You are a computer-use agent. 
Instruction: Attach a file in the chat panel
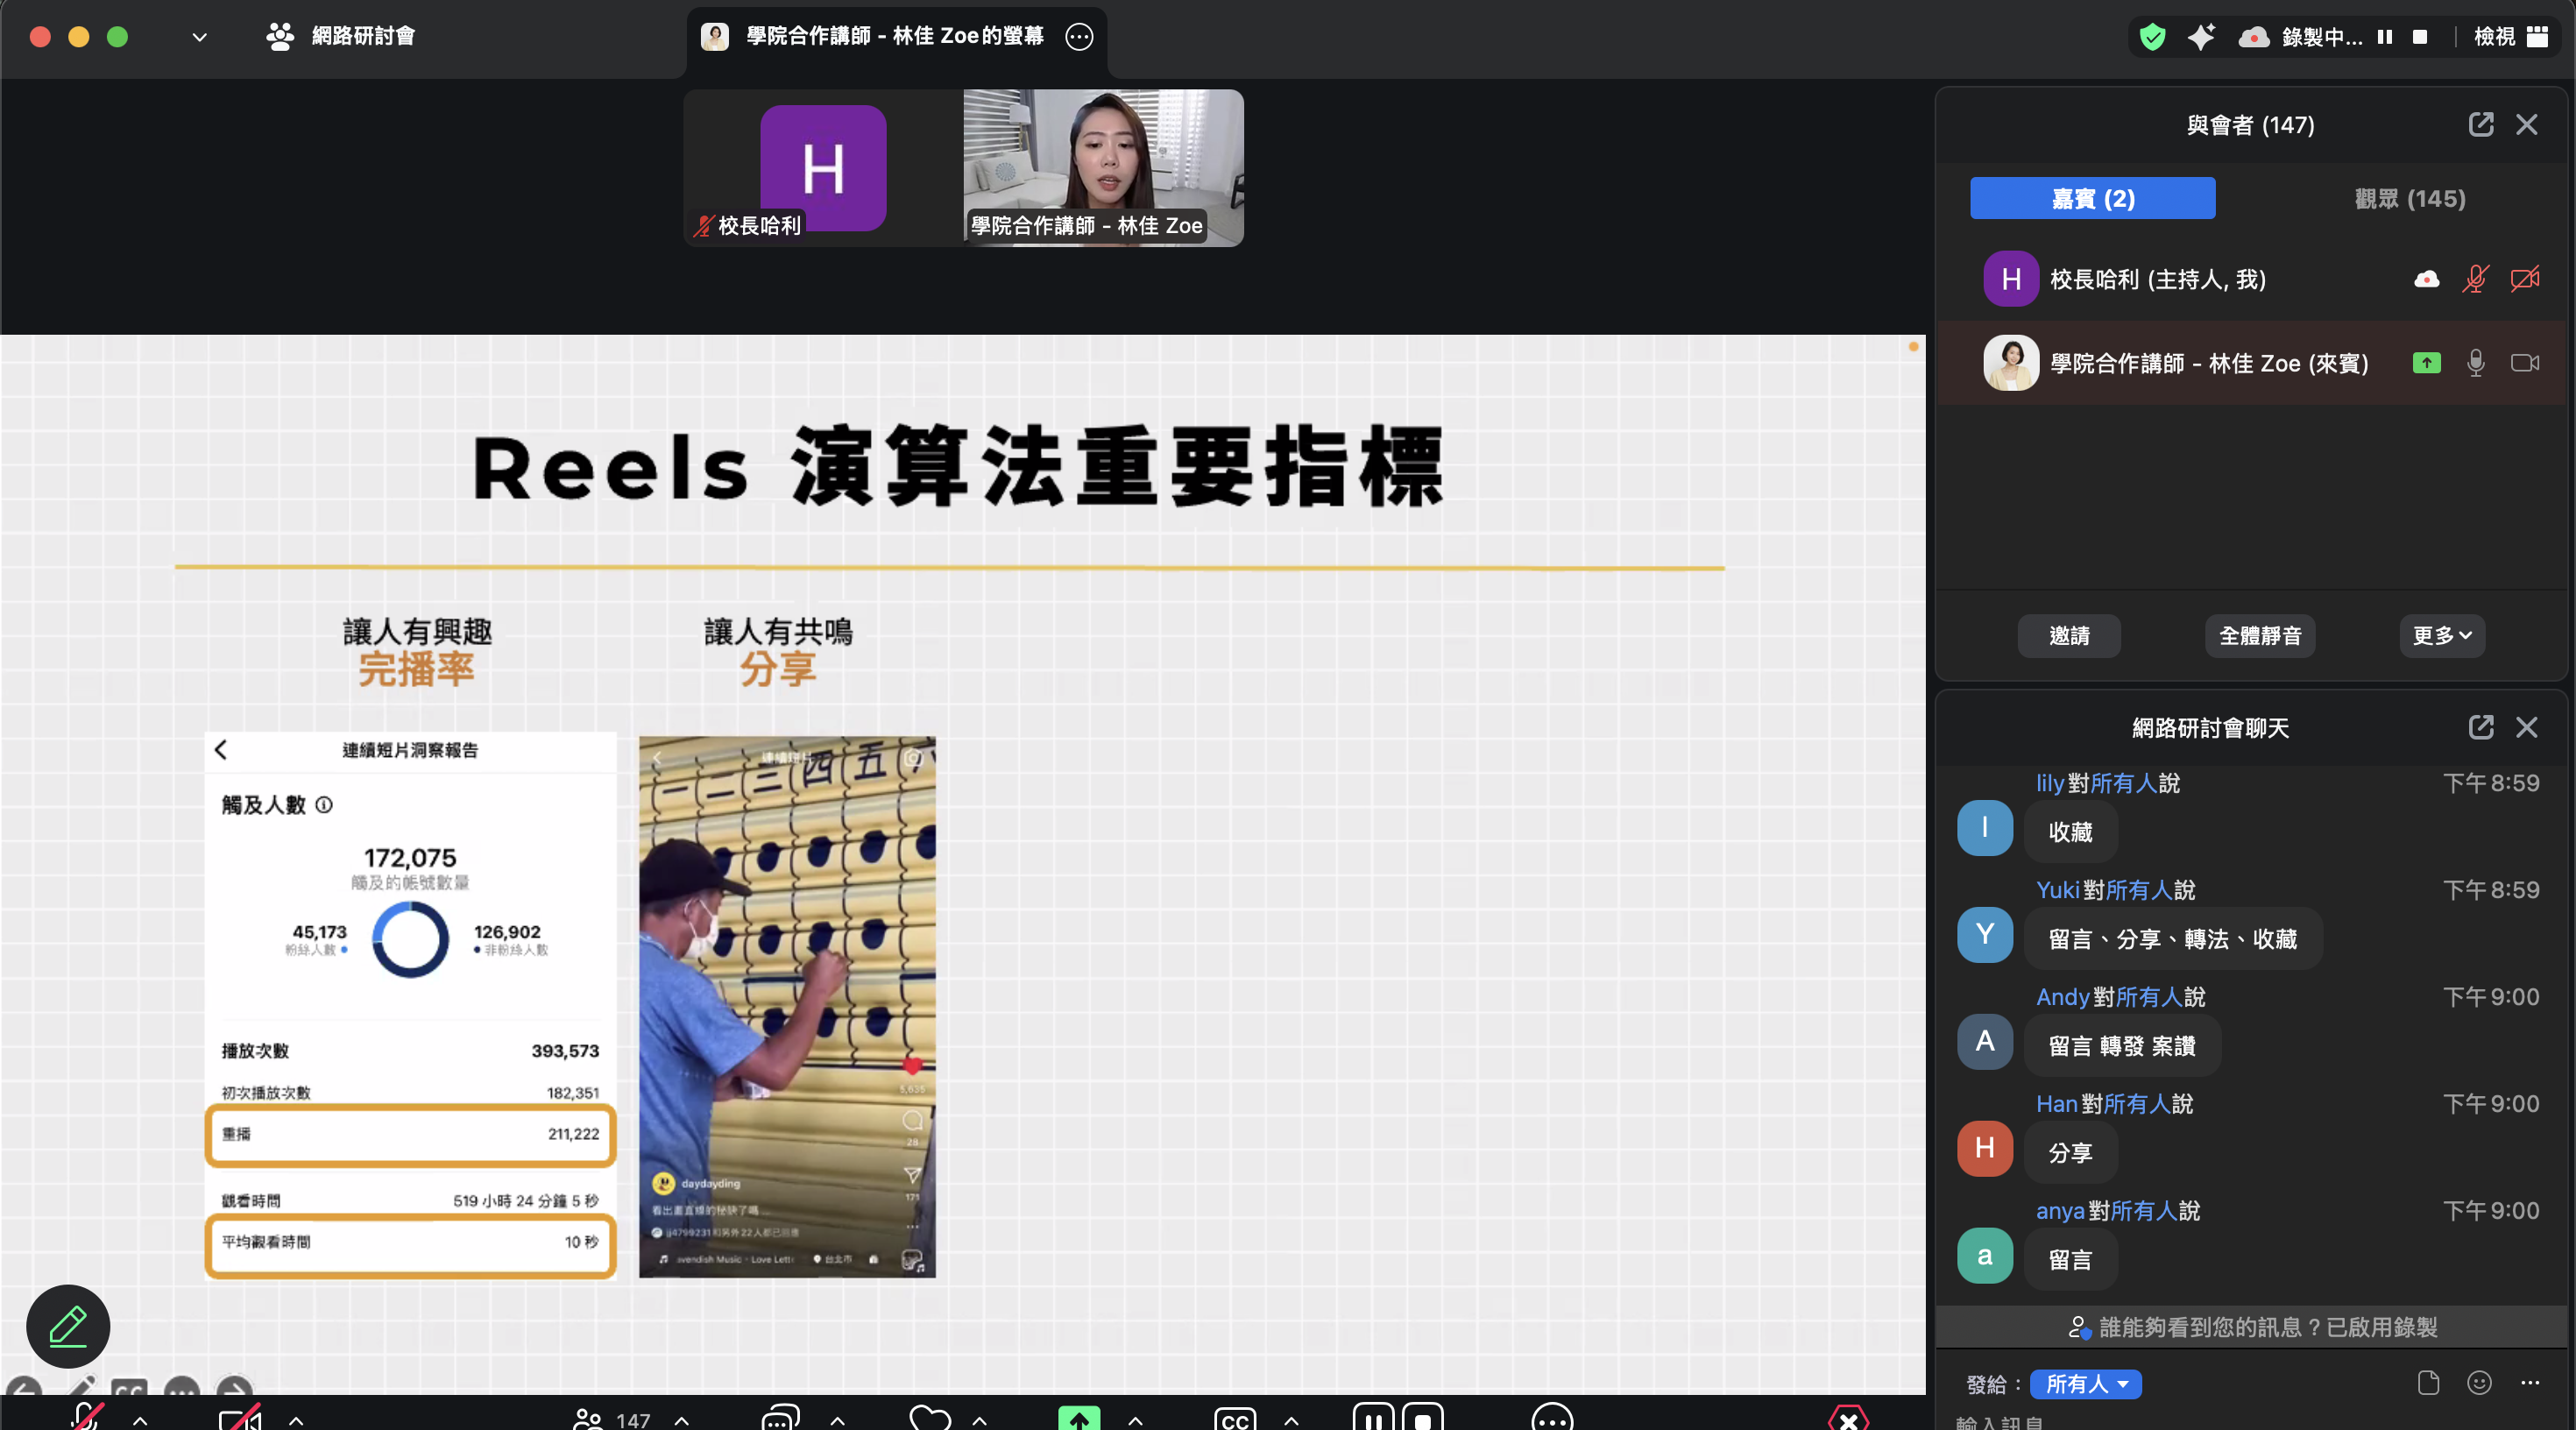(x=2430, y=1383)
